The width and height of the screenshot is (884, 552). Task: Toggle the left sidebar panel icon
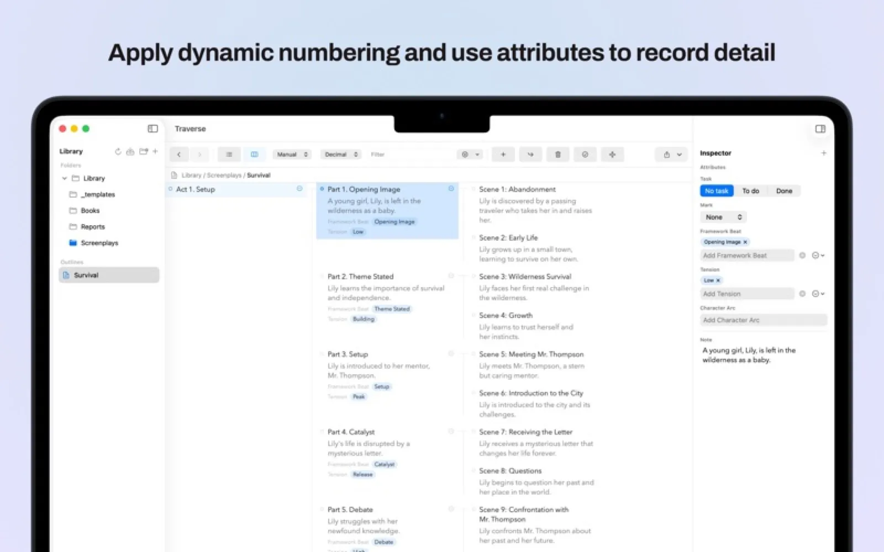[x=153, y=129]
